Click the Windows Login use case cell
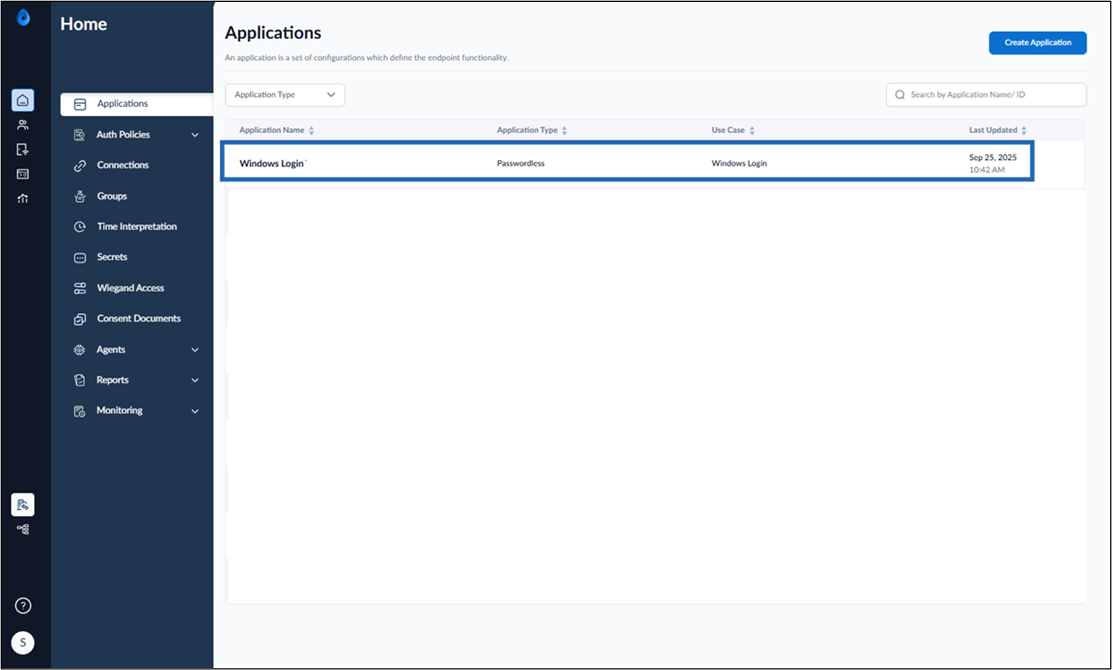Viewport: 1112px width, 670px height. coord(739,164)
